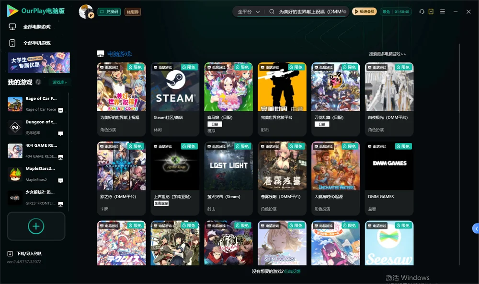The width and height of the screenshot is (479, 284).
Task: Refresh my games list icon
Action: tap(38, 82)
